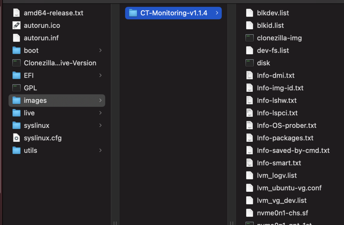Click the Clonezilla...ive-Version executable icon
The image size is (344, 225).
[x=17, y=63]
